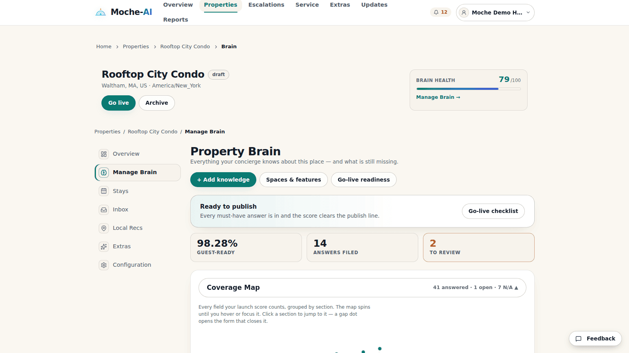Click the Archive button
The width and height of the screenshot is (629, 353).
156,103
